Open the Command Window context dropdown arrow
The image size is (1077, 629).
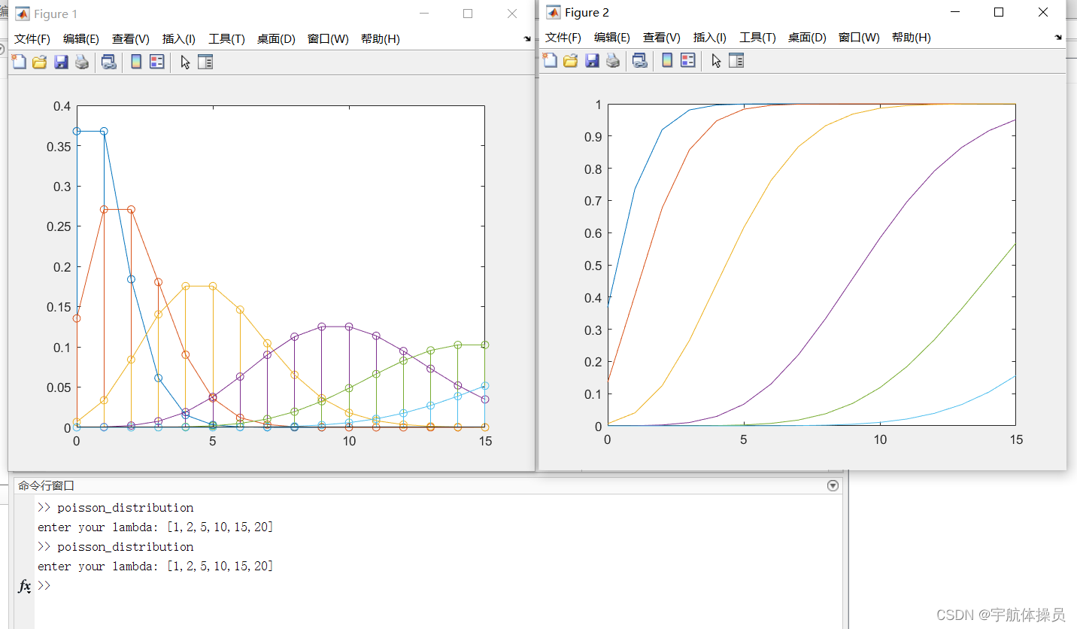pyautogui.click(x=832, y=485)
